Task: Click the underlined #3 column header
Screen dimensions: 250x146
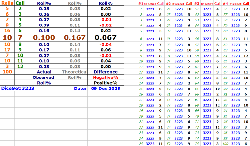Action: click(197, 4)
